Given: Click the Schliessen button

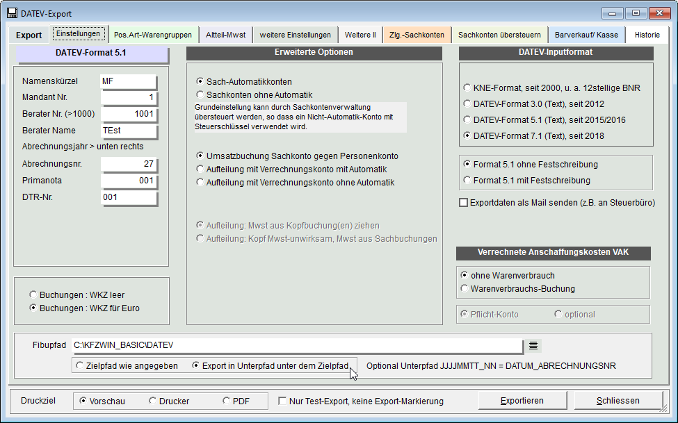Looking at the screenshot, I should click(618, 401).
